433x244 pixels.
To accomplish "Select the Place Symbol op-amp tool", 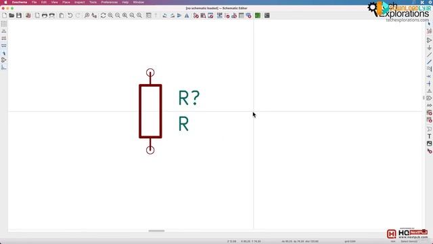I will [429, 41].
